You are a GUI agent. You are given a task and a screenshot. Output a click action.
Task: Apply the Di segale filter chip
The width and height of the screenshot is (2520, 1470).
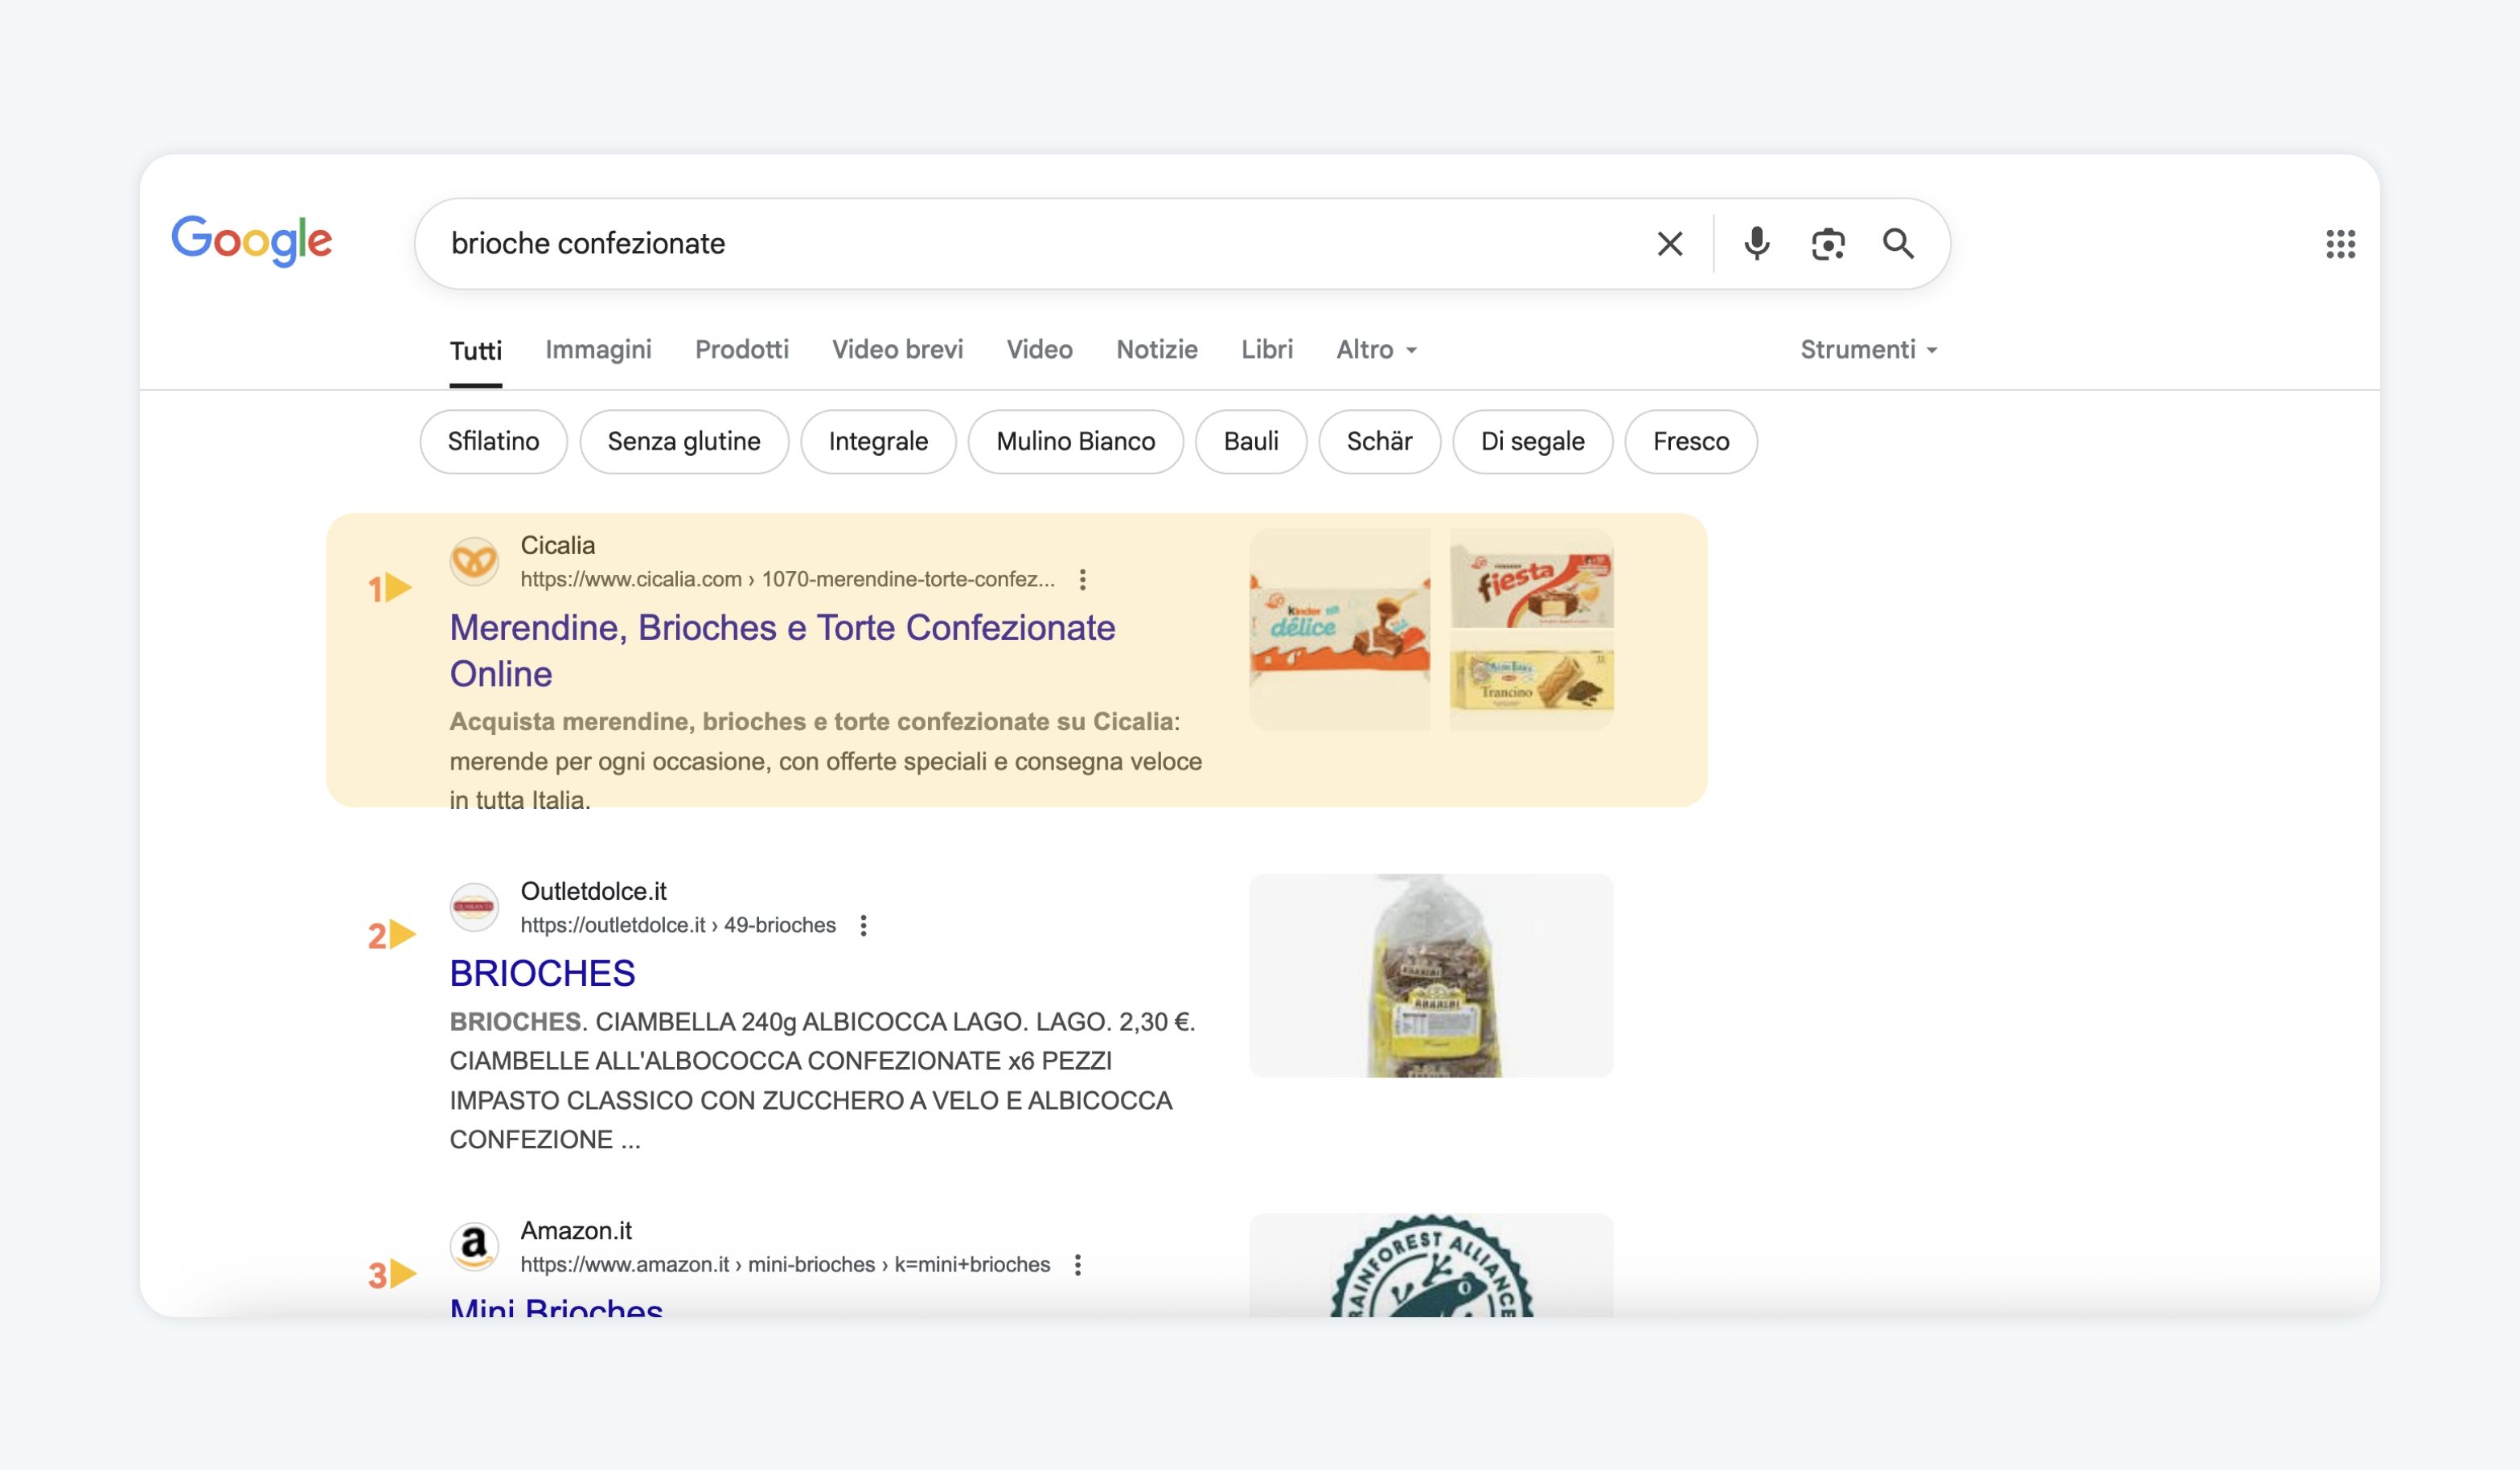click(x=1532, y=442)
